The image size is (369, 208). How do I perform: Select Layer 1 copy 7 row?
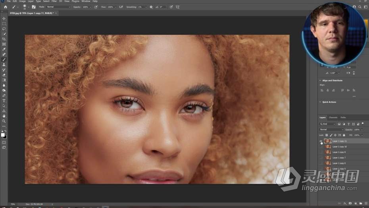point(344,157)
